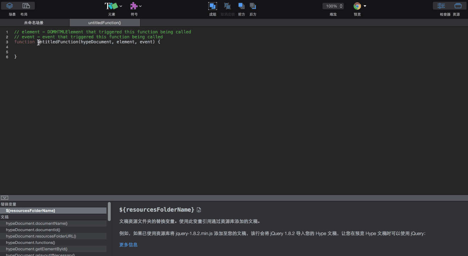Expand the preview browser dropdown arrow

pyautogui.click(x=365, y=6)
